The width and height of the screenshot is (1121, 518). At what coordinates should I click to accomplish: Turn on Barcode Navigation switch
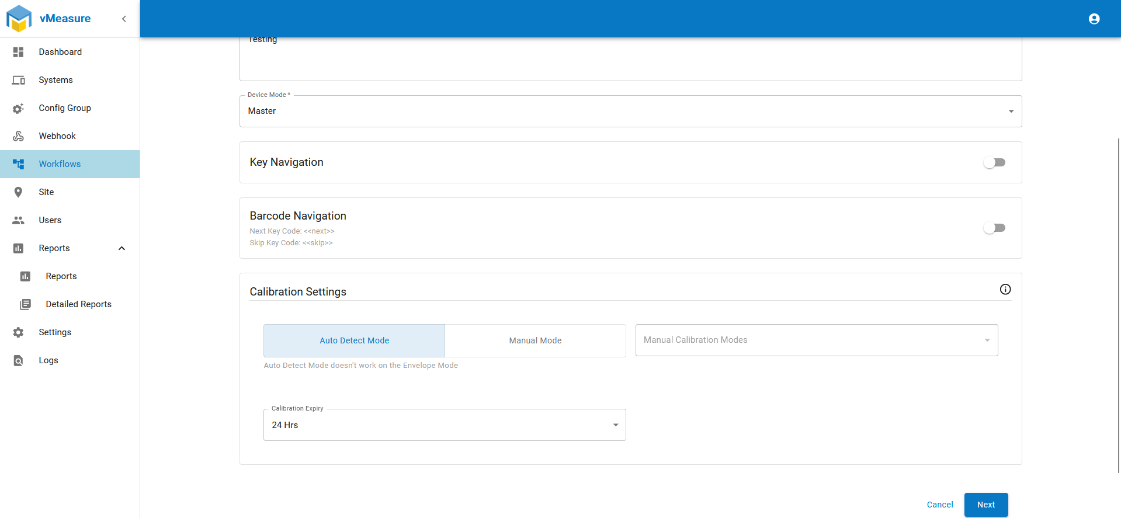994,228
